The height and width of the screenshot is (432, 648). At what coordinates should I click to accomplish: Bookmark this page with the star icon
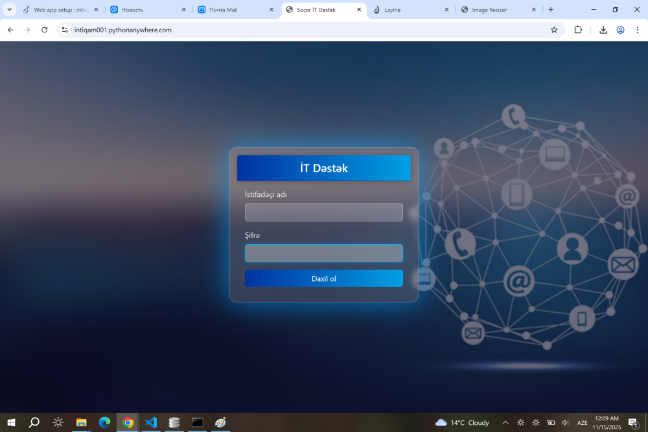[x=555, y=30]
